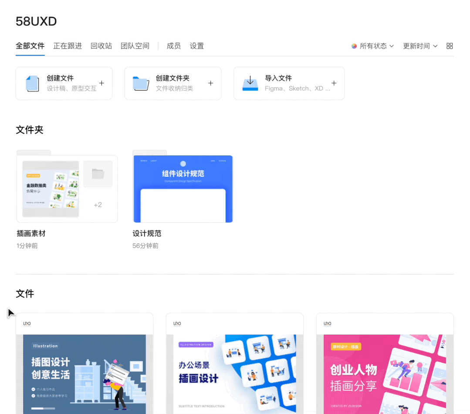This screenshot has width=470, height=414.
Task: Go to the 回收站 tab
Action: coord(101,46)
